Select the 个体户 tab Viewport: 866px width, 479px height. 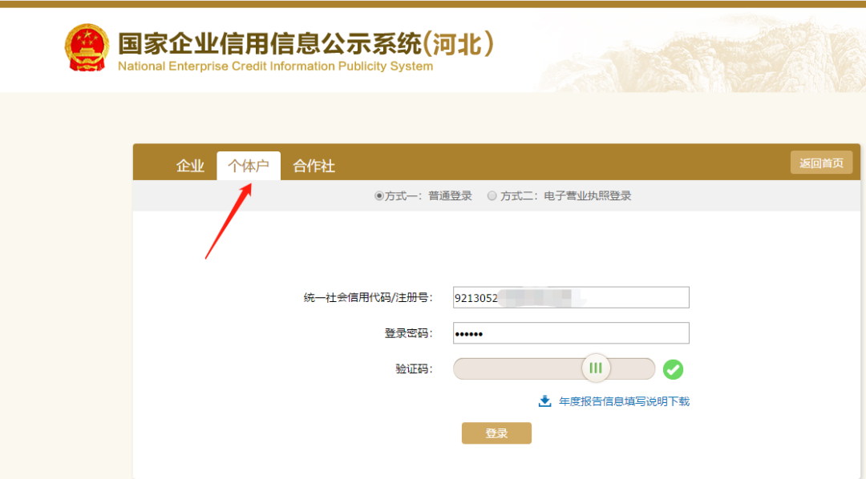pyautogui.click(x=249, y=165)
